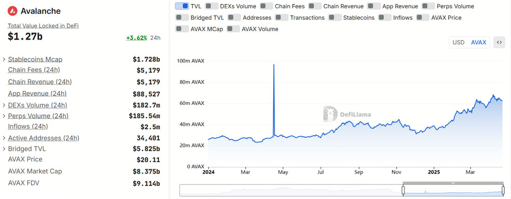
Task: Enable the Perps Volume toggle
Action: point(428,6)
